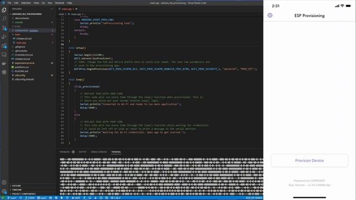The height and width of the screenshot is (200, 356).
Task: Open the View menu
Action: [x=36, y=3]
